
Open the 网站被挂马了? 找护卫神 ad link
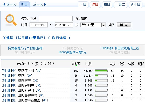click(25, 48)
